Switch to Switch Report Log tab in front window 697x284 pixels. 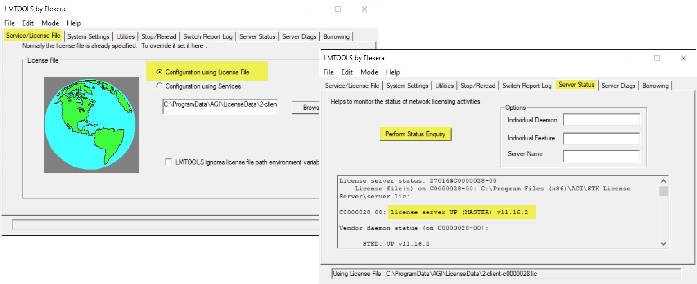(527, 86)
